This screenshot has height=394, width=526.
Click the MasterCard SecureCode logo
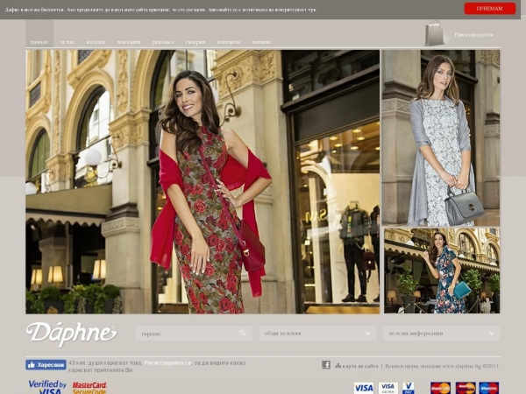coord(89,388)
